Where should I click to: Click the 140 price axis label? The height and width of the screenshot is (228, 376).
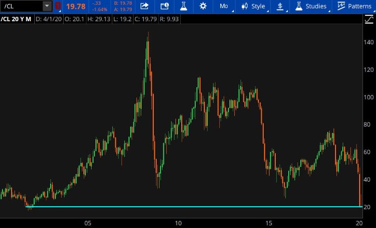coord(369,42)
